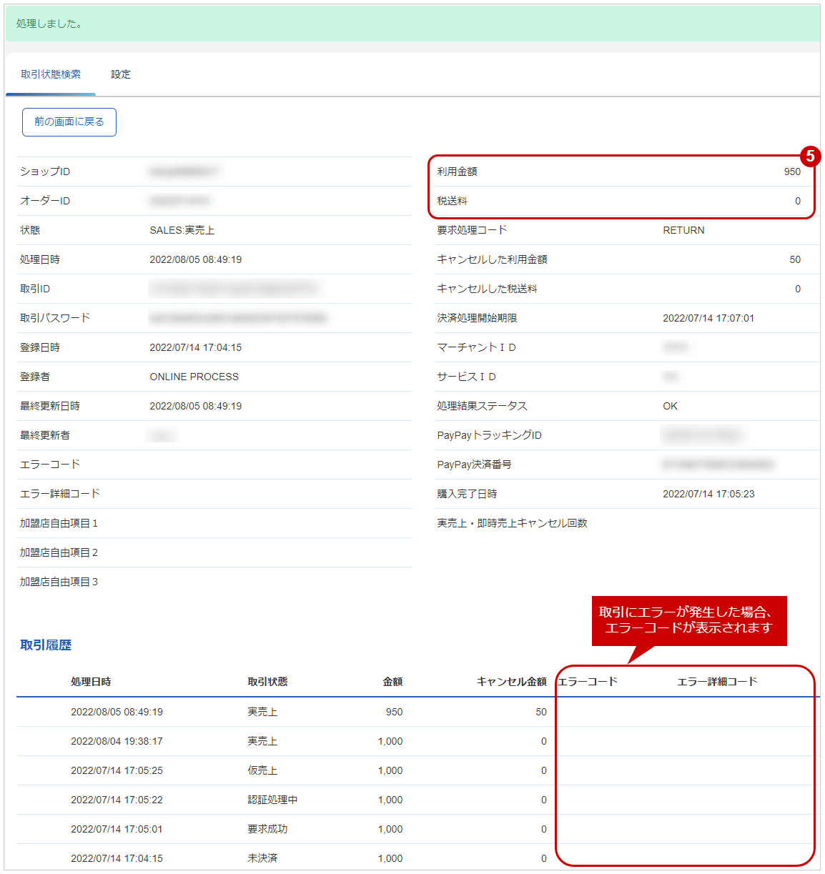Screen dimensions: 825x874
Task: Click the 前の画面に戻る button
Action: coord(69,122)
